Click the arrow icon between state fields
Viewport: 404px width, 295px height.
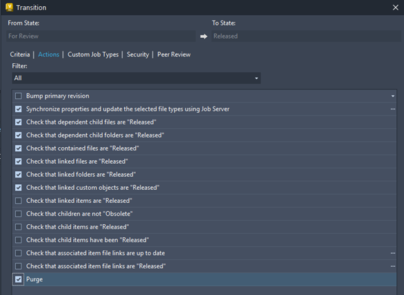tap(204, 36)
